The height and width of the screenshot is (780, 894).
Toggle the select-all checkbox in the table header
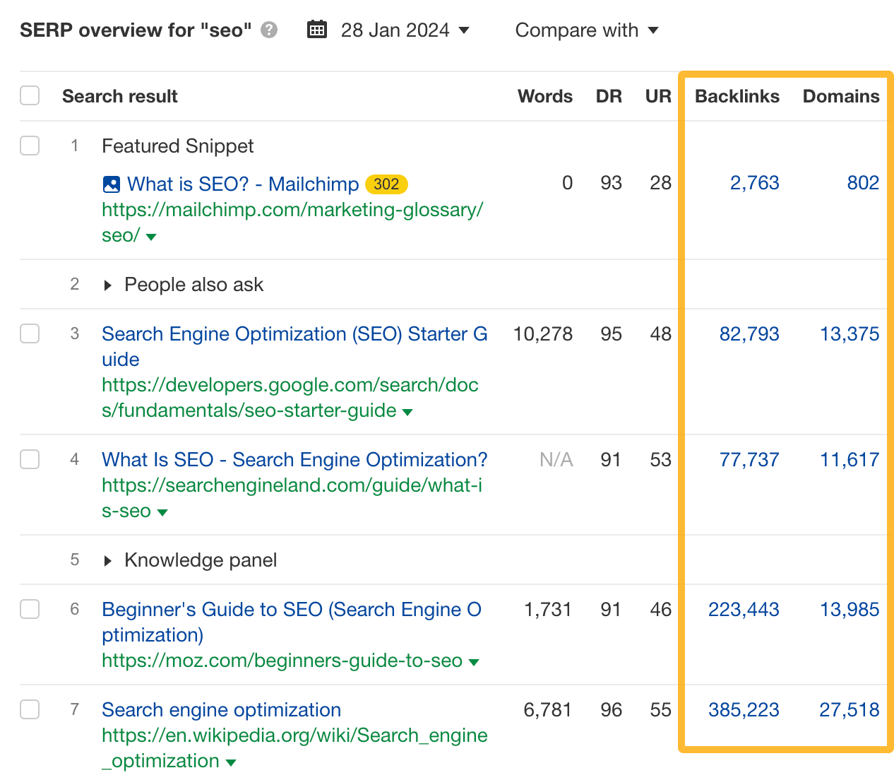pyautogui.click(x=29, y=95)
